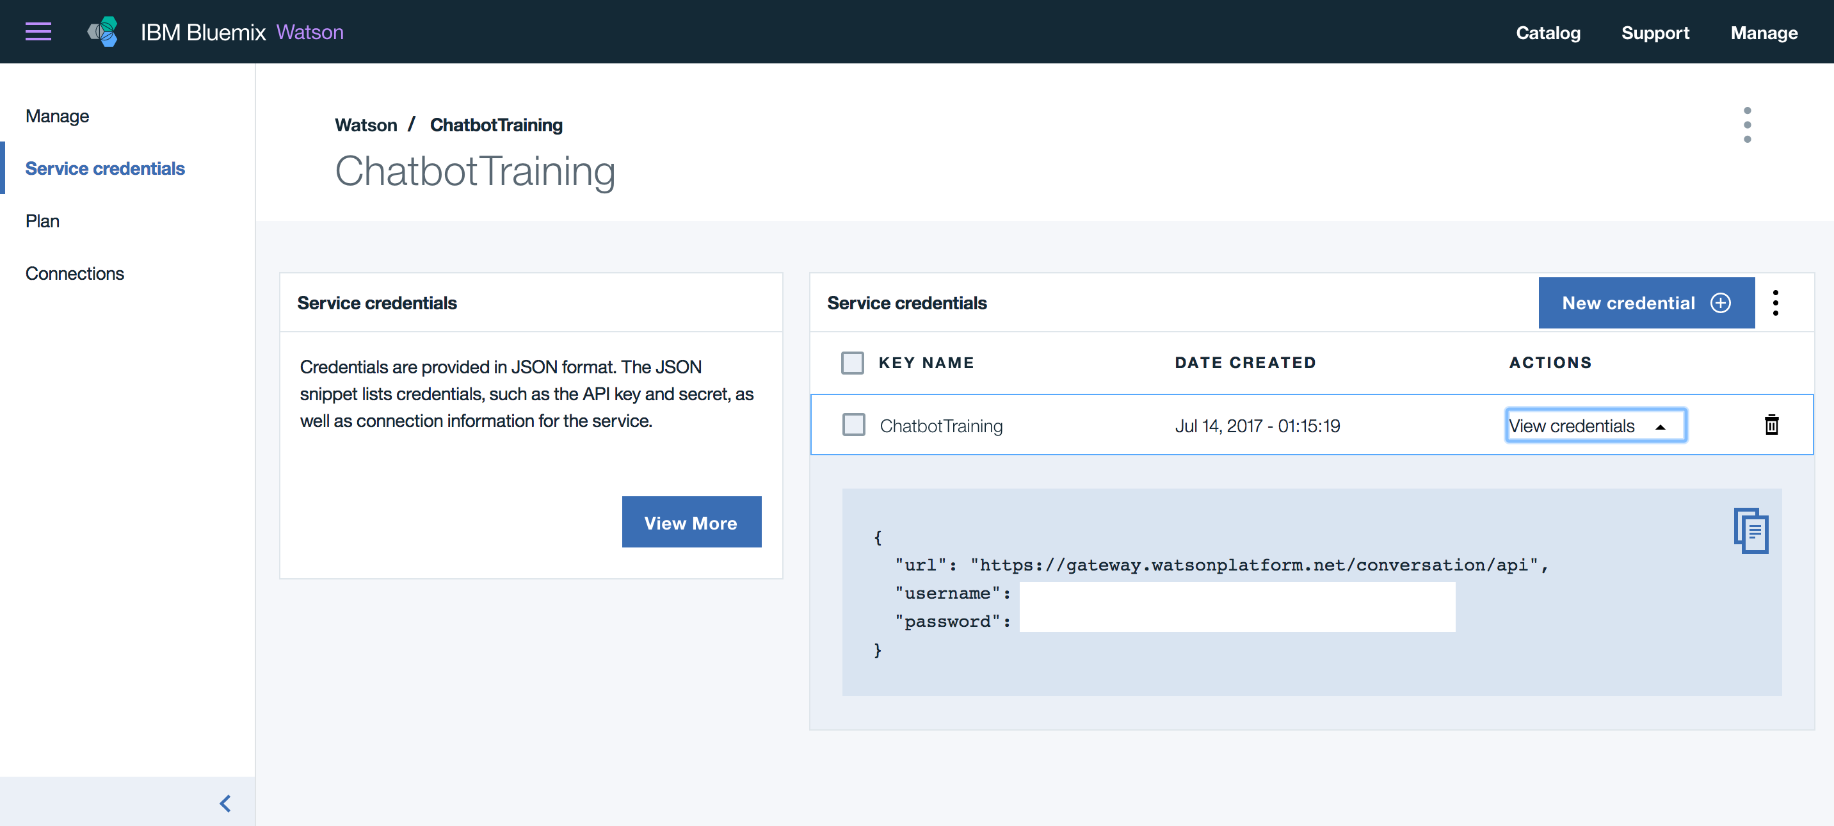Collapse the View credentials dropdown
The width and height of the screenshot is (1834, 826).
[1595, 425]
